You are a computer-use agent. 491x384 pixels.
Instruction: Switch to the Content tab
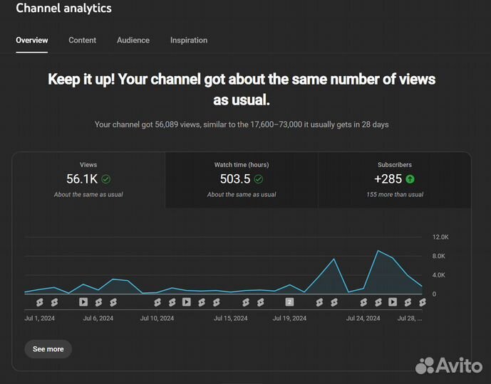[82, 41]
